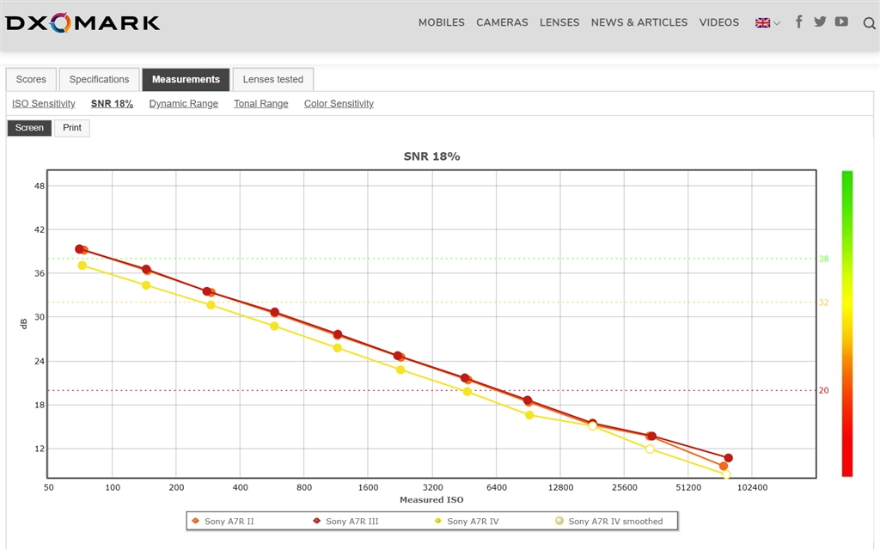Click the last orange A7R II data point
This screenshot has height=550, width=880.
[724, 466]
